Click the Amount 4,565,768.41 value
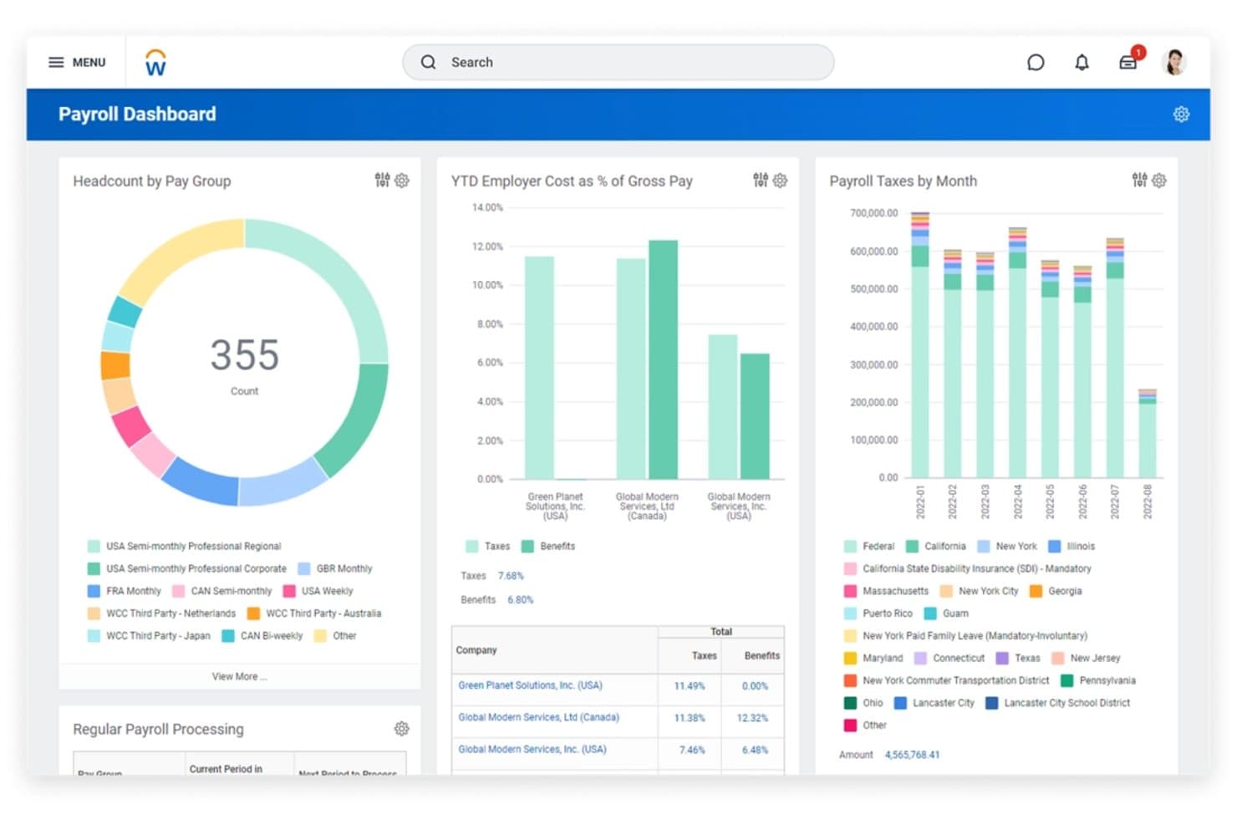Viewport: 1237px width, 825px height. coord(912,755)
